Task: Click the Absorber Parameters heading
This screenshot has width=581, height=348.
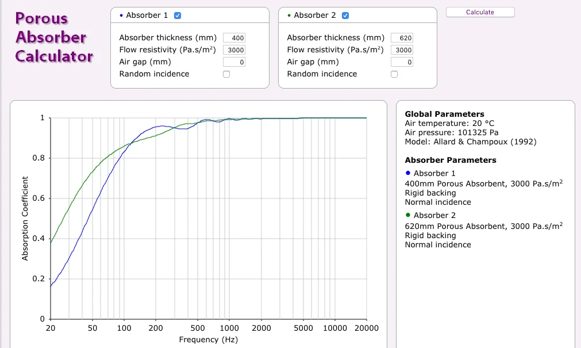Action: [451, 160]
